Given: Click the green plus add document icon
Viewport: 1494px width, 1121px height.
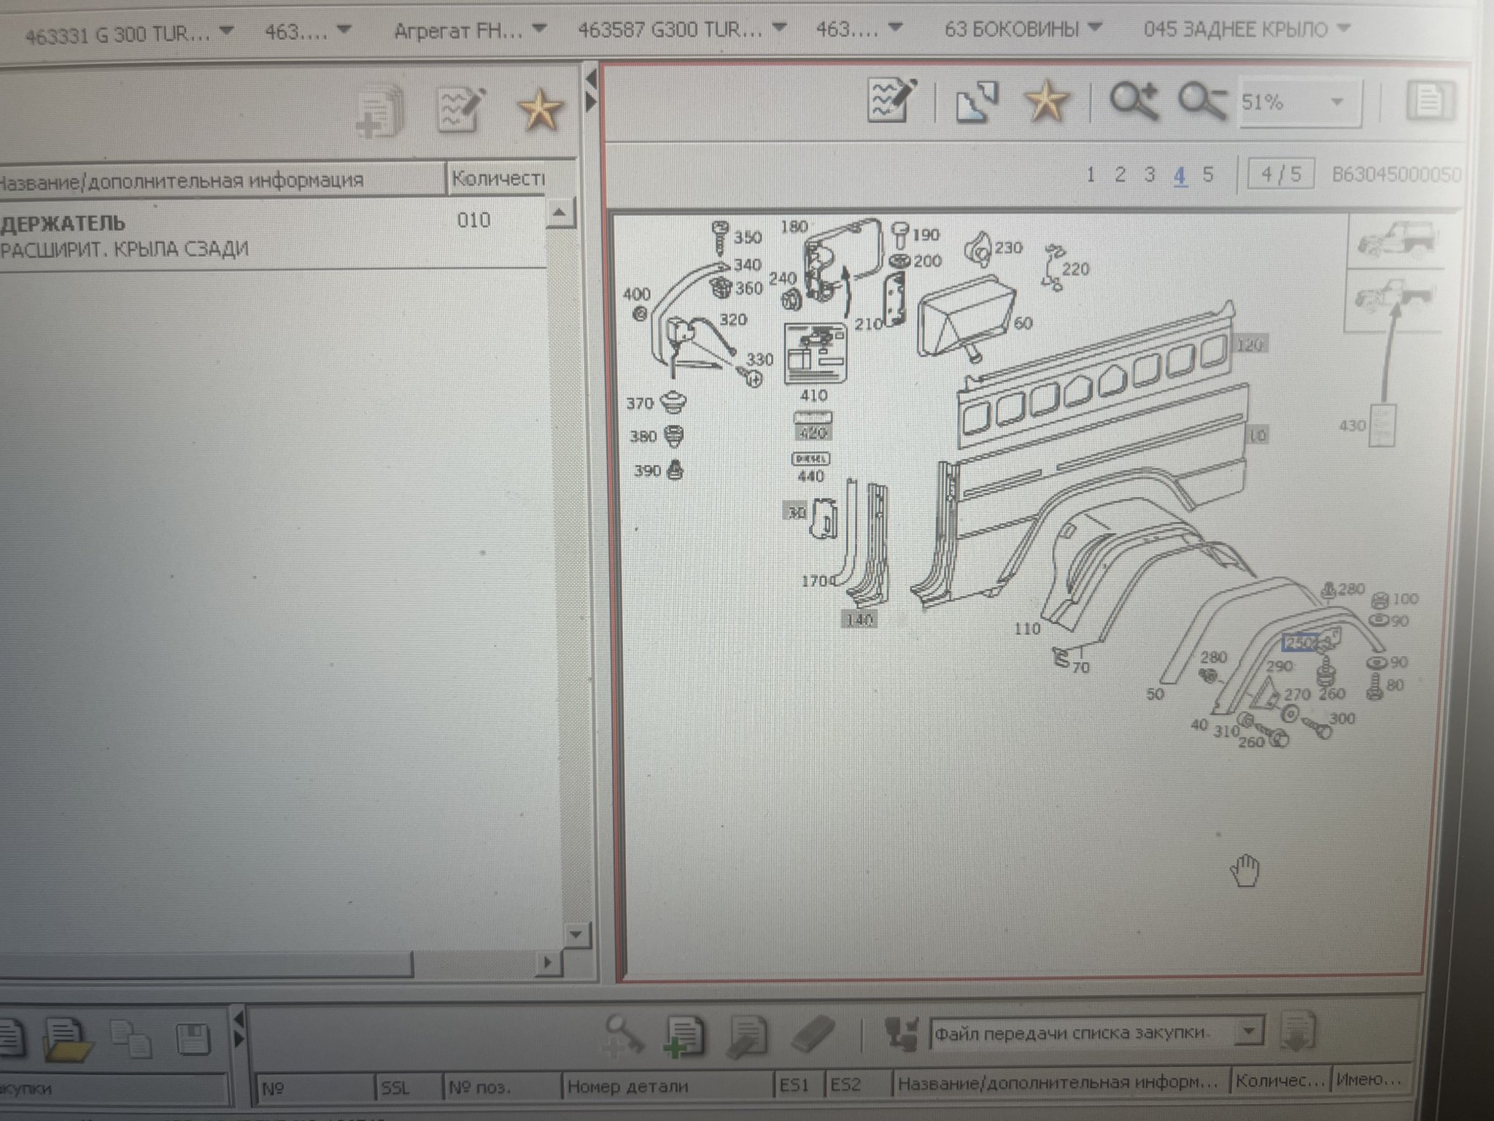Looking at the screenshot, I should pos(684,1036).
